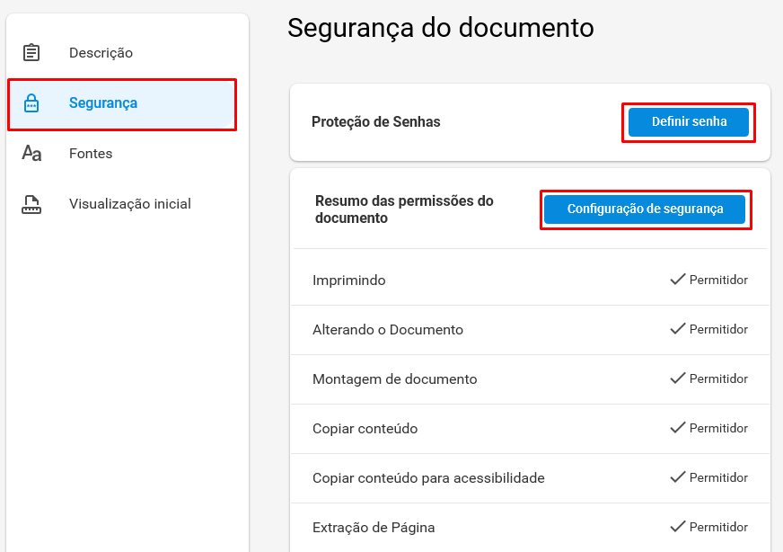Click Permitidor status in the acessibilidade row
The image size is (783, 552).
(x=718, y=478)
